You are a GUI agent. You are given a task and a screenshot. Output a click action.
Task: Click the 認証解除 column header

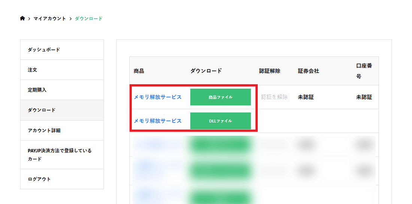(270, 71)
